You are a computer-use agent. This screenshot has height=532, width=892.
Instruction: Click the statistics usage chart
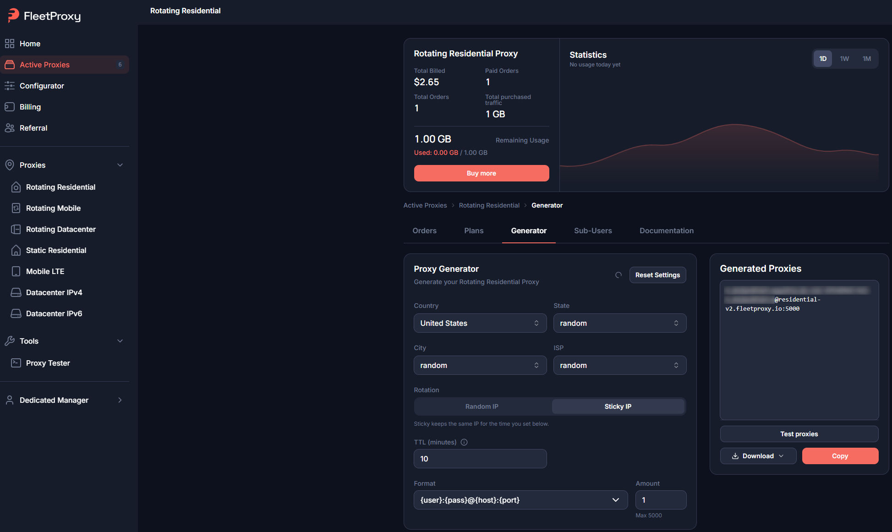pyautogui.click(x=719, y=154)
